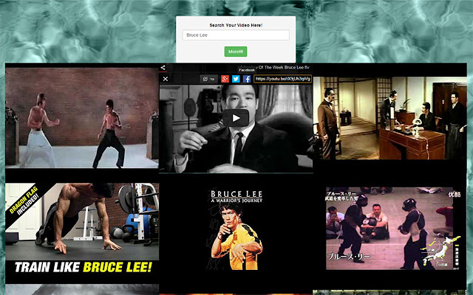Click the share arrow icon
Viewport: 473px width, 295px height.
pos(163,68)
